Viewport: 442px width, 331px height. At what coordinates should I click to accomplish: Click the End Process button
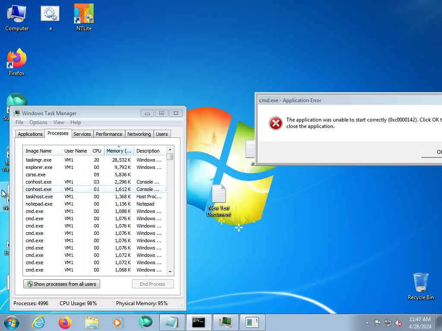point(153,284)
